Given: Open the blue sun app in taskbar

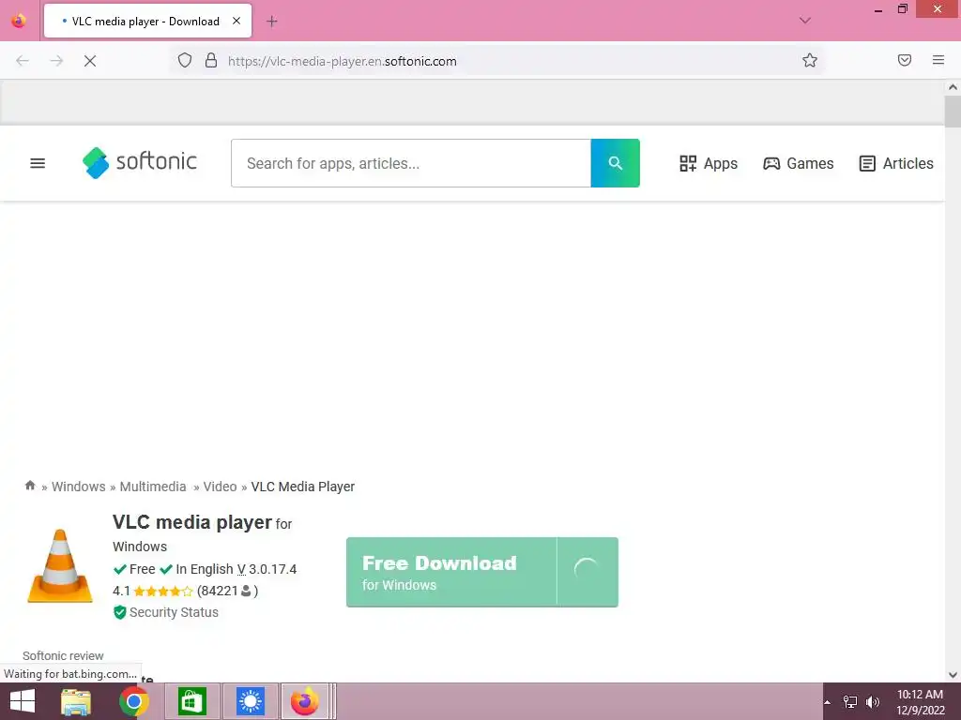Looking at the screenshot, I should 250,701.
